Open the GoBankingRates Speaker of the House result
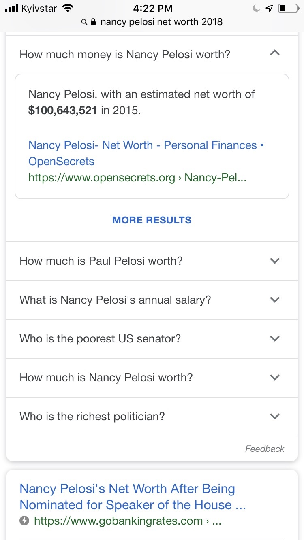 pyautogui.click(x=127, y=497)
